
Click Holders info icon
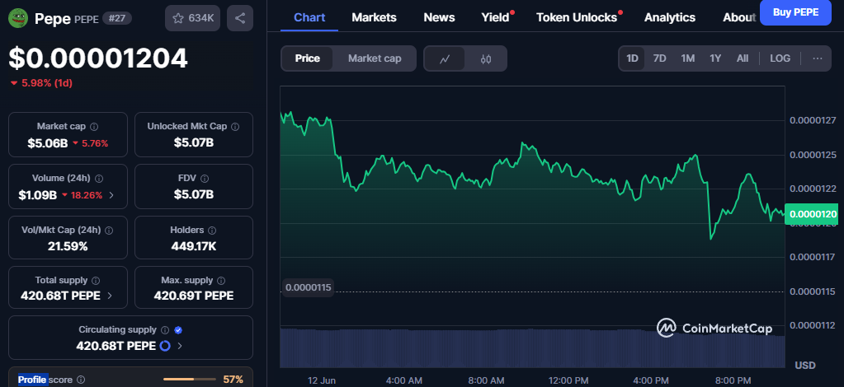click(212, 230)
